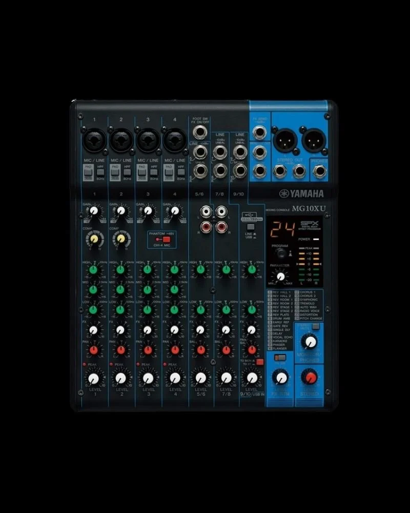
Task: Click VOCAL ECHO in the program list
Action: coord(280,338)
